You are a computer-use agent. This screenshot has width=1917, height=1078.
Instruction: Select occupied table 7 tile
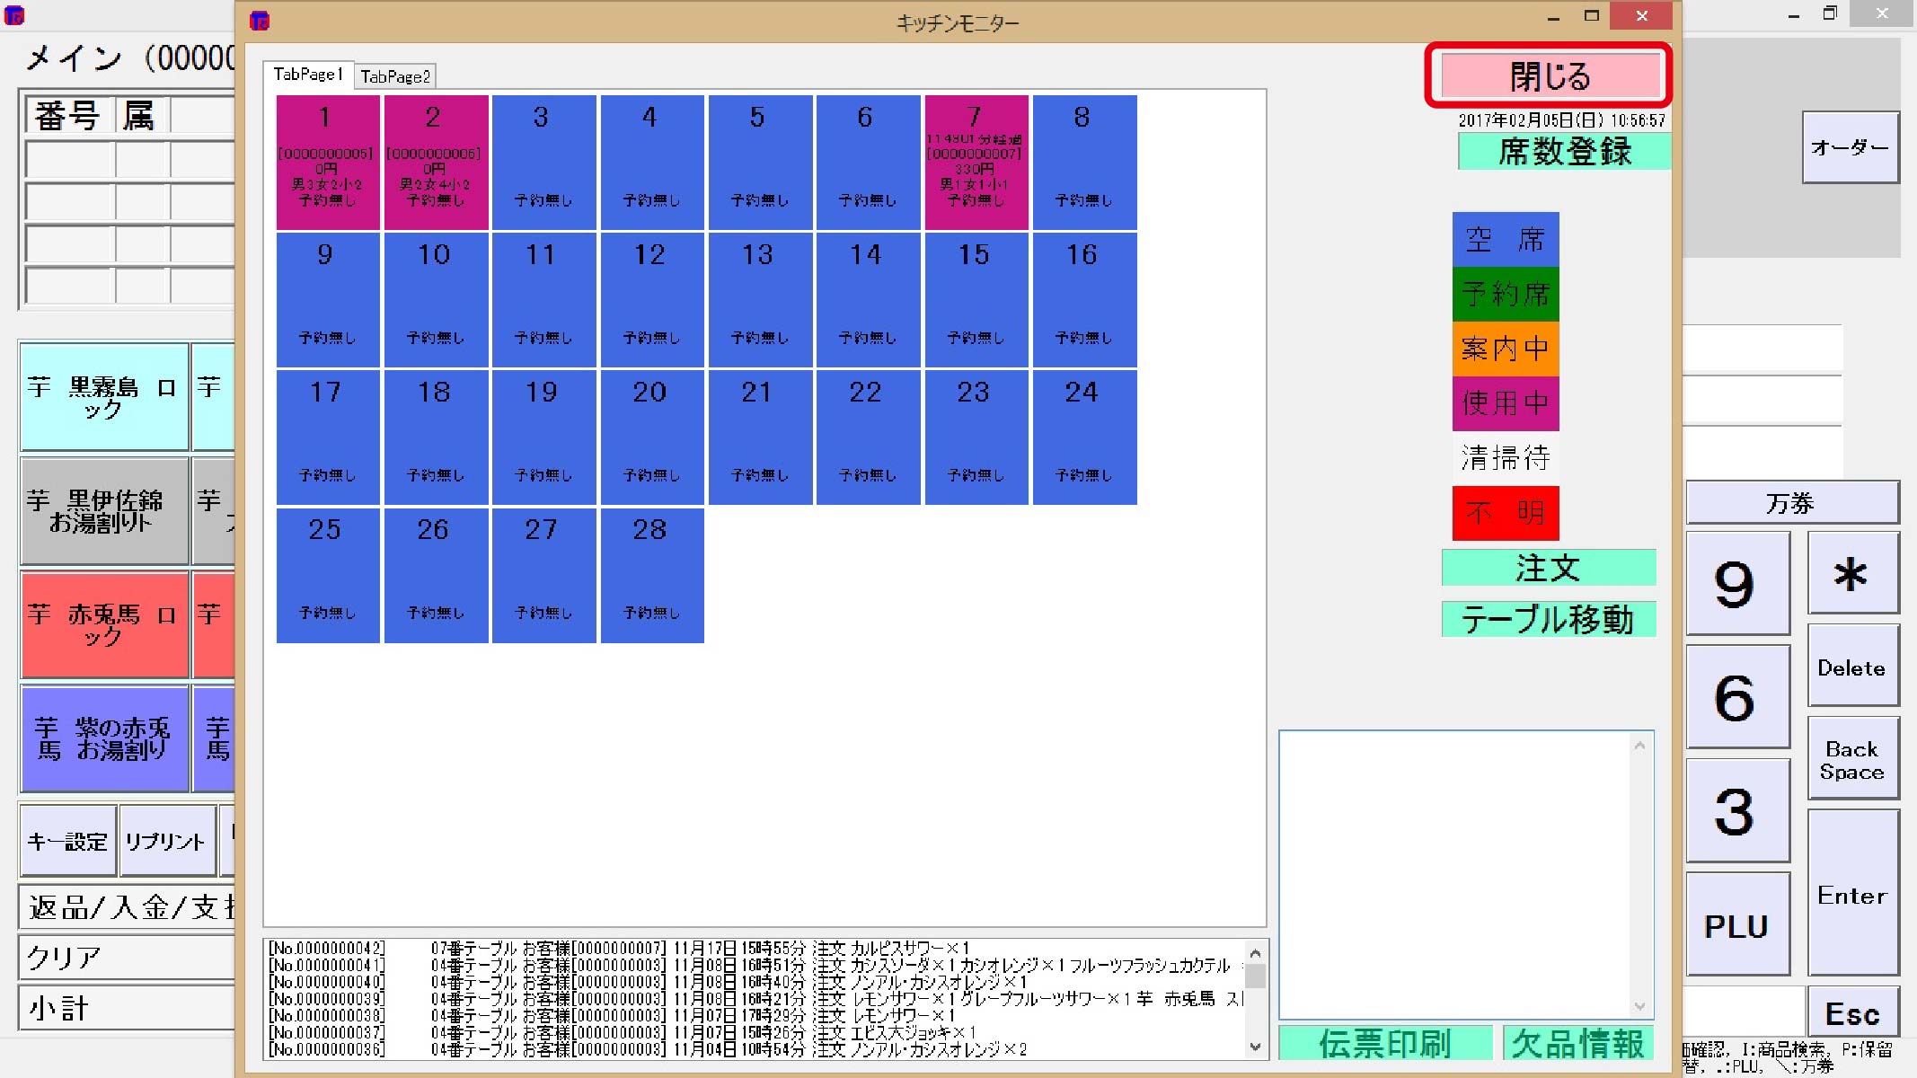pos(976,163)
